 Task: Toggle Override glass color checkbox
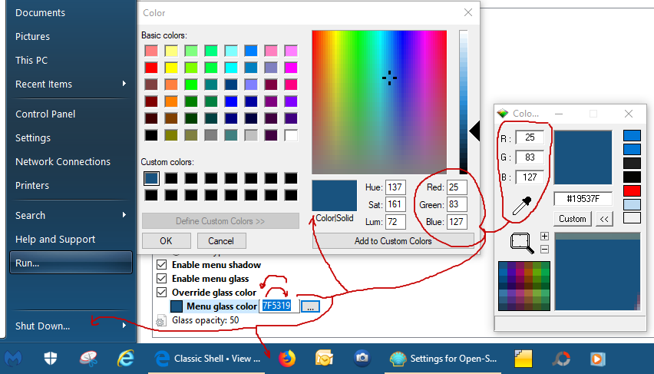[162, 293]
